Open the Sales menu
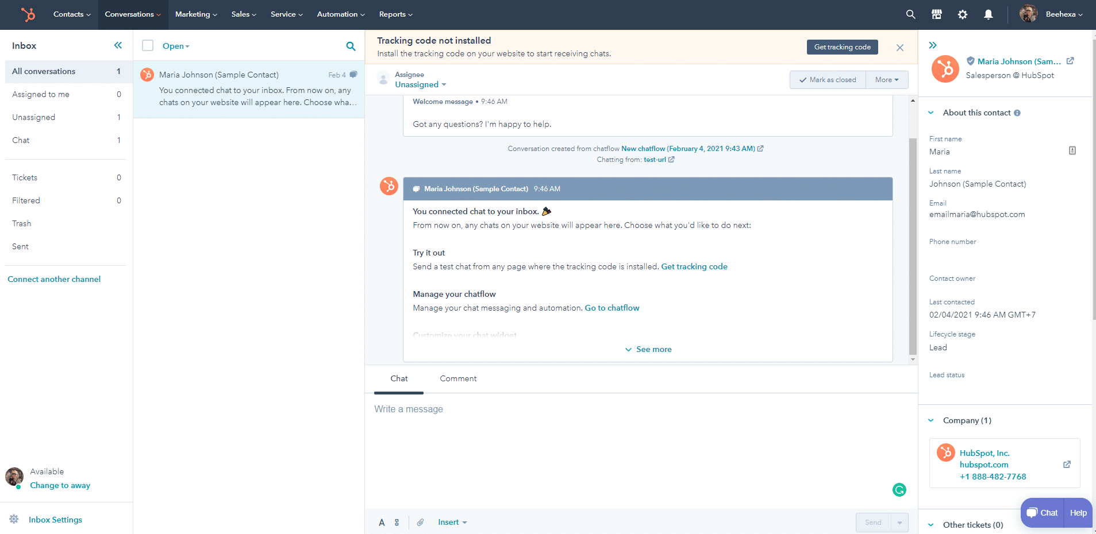 click(x=244, y=14)
